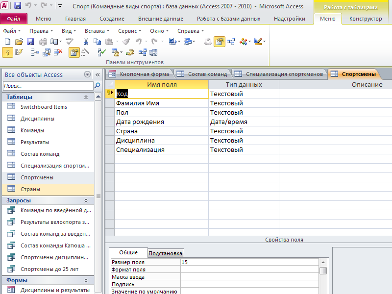Switch to Надстройки ribbon tab

[290, 19]
